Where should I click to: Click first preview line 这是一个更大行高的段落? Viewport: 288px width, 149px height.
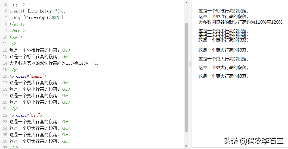point(224,50)
